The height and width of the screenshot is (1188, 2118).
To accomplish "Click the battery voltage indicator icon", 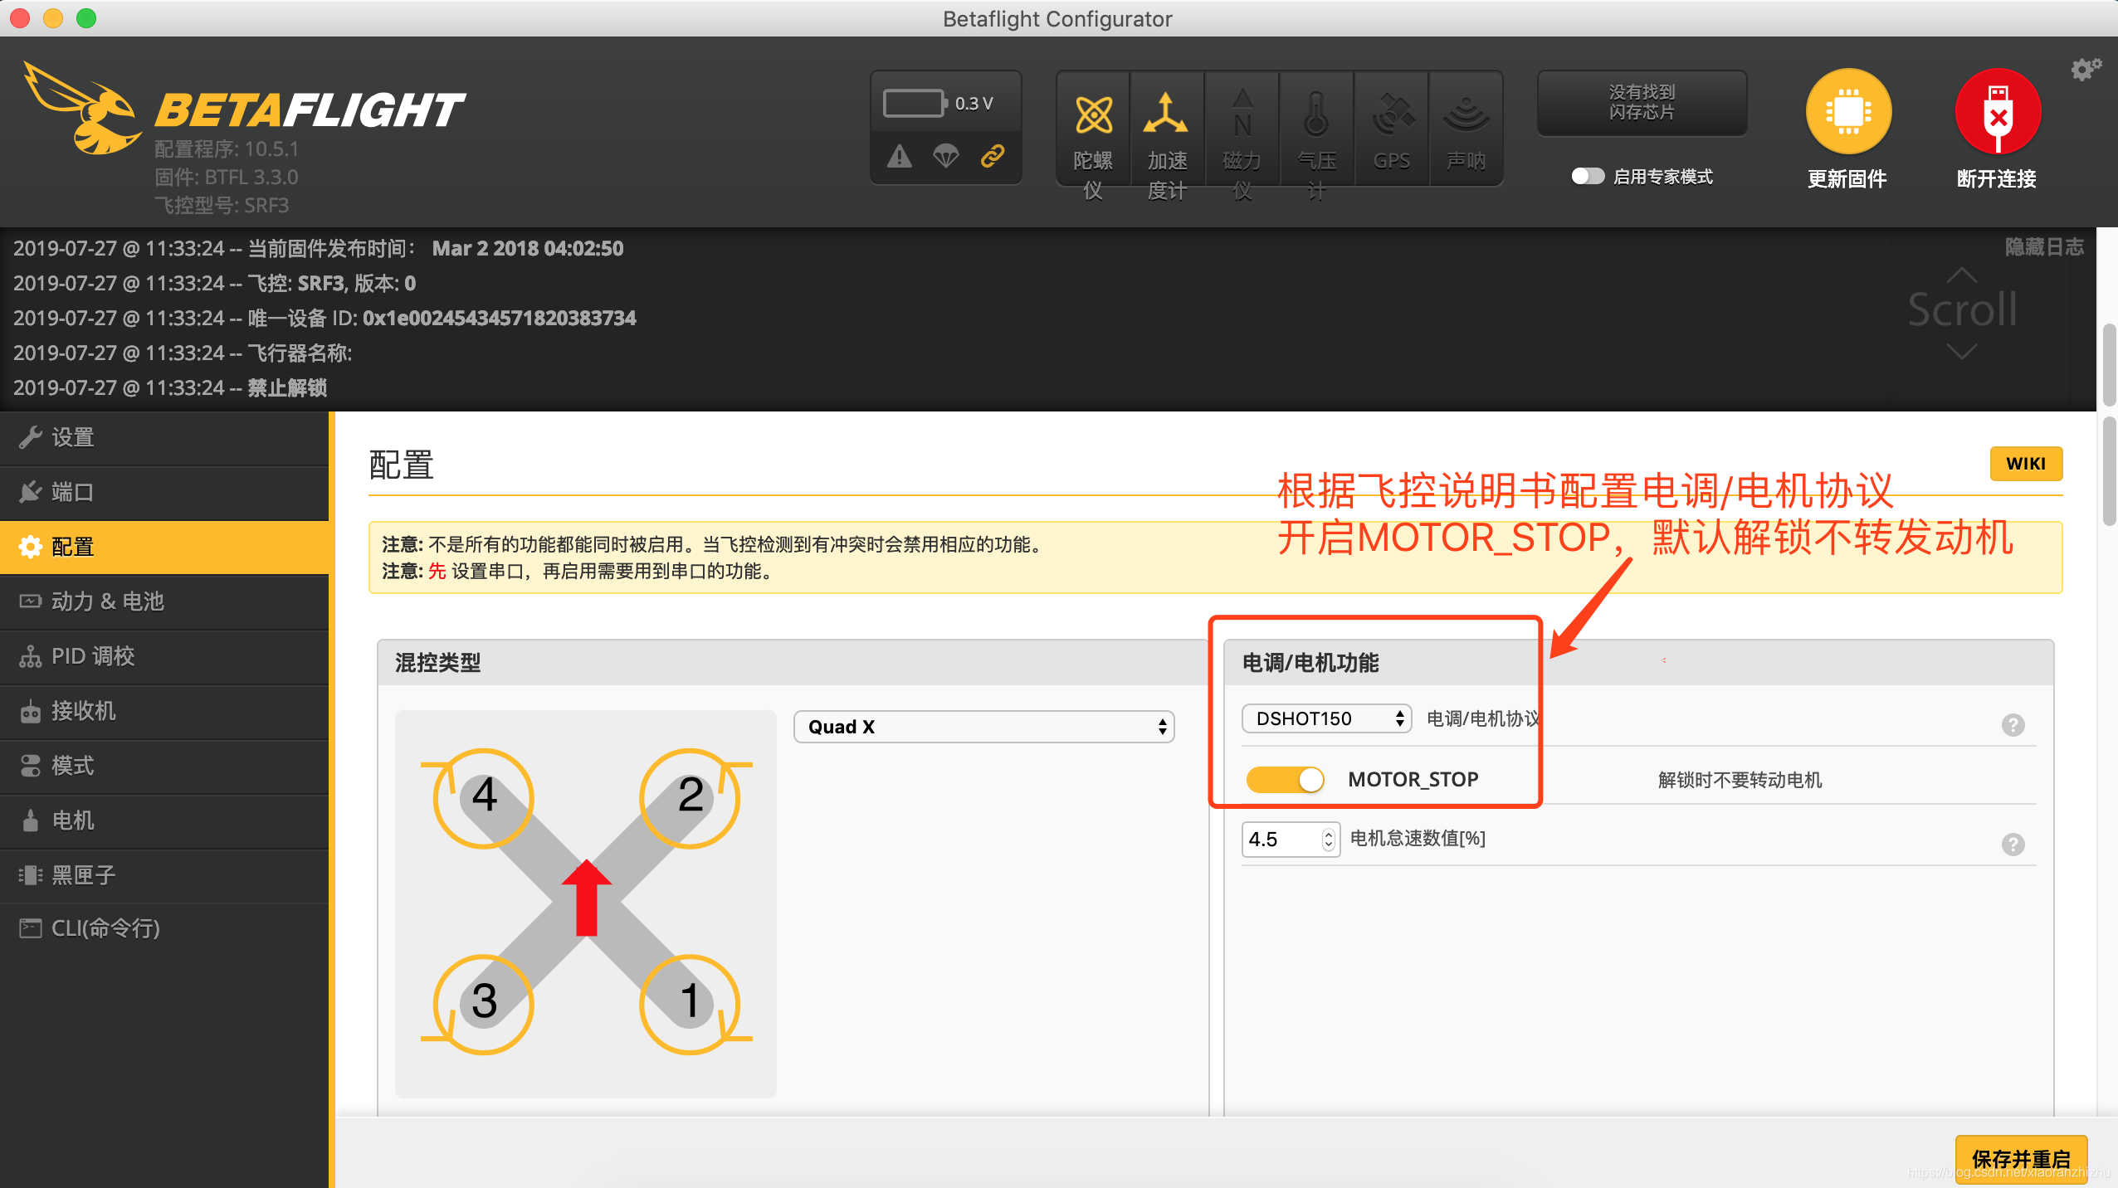I will click(x=915, y=104).
